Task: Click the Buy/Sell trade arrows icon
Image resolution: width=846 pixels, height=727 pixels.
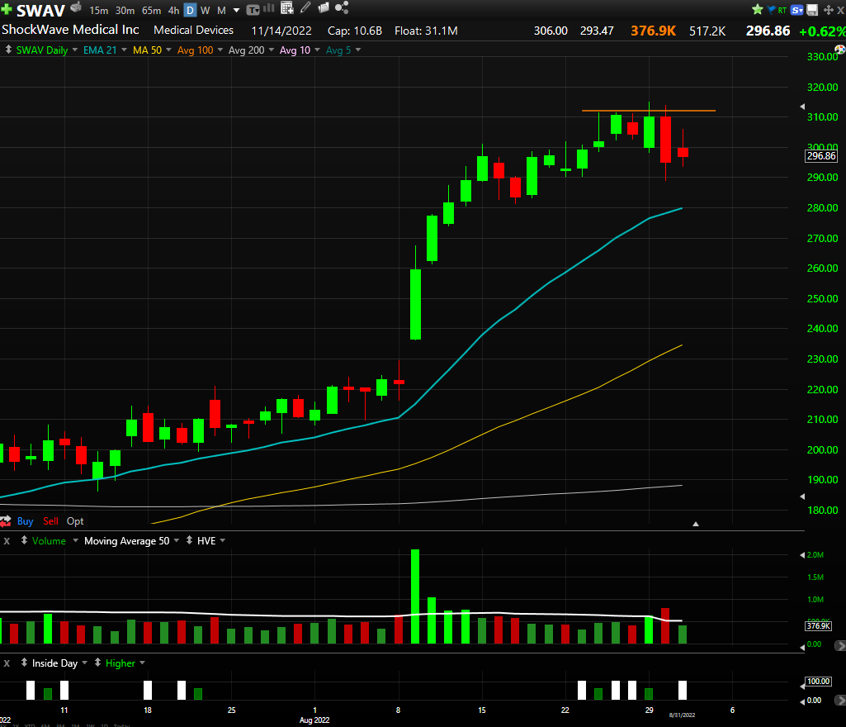Action: (6, 521)
